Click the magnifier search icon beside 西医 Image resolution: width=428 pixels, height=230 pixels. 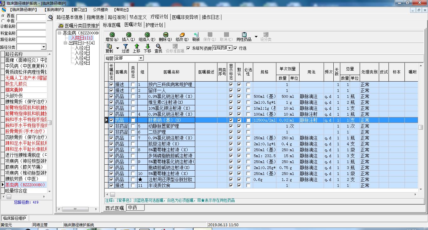[50, 18]
